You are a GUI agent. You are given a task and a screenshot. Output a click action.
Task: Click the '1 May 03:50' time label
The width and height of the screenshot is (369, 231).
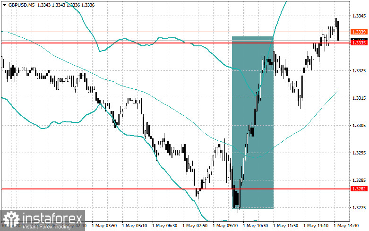[x=104, y=226]
